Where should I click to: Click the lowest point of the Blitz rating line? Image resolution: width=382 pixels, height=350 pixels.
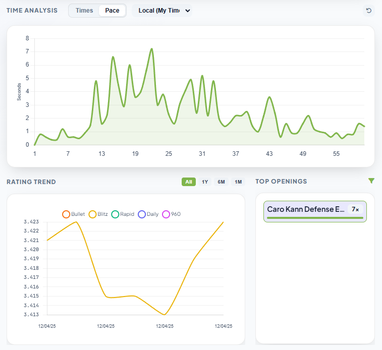point(165,315)
